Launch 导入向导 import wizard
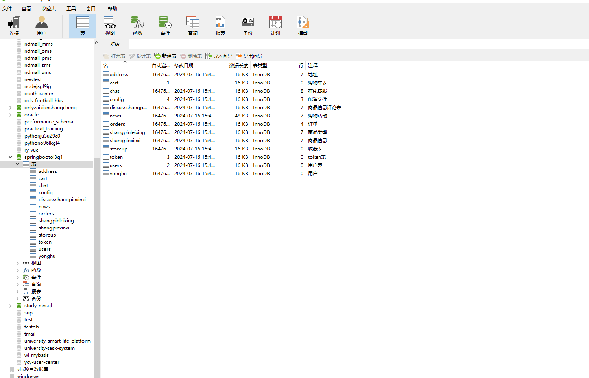The height and width of the screenshot is (378, 589). coord(219,56)
